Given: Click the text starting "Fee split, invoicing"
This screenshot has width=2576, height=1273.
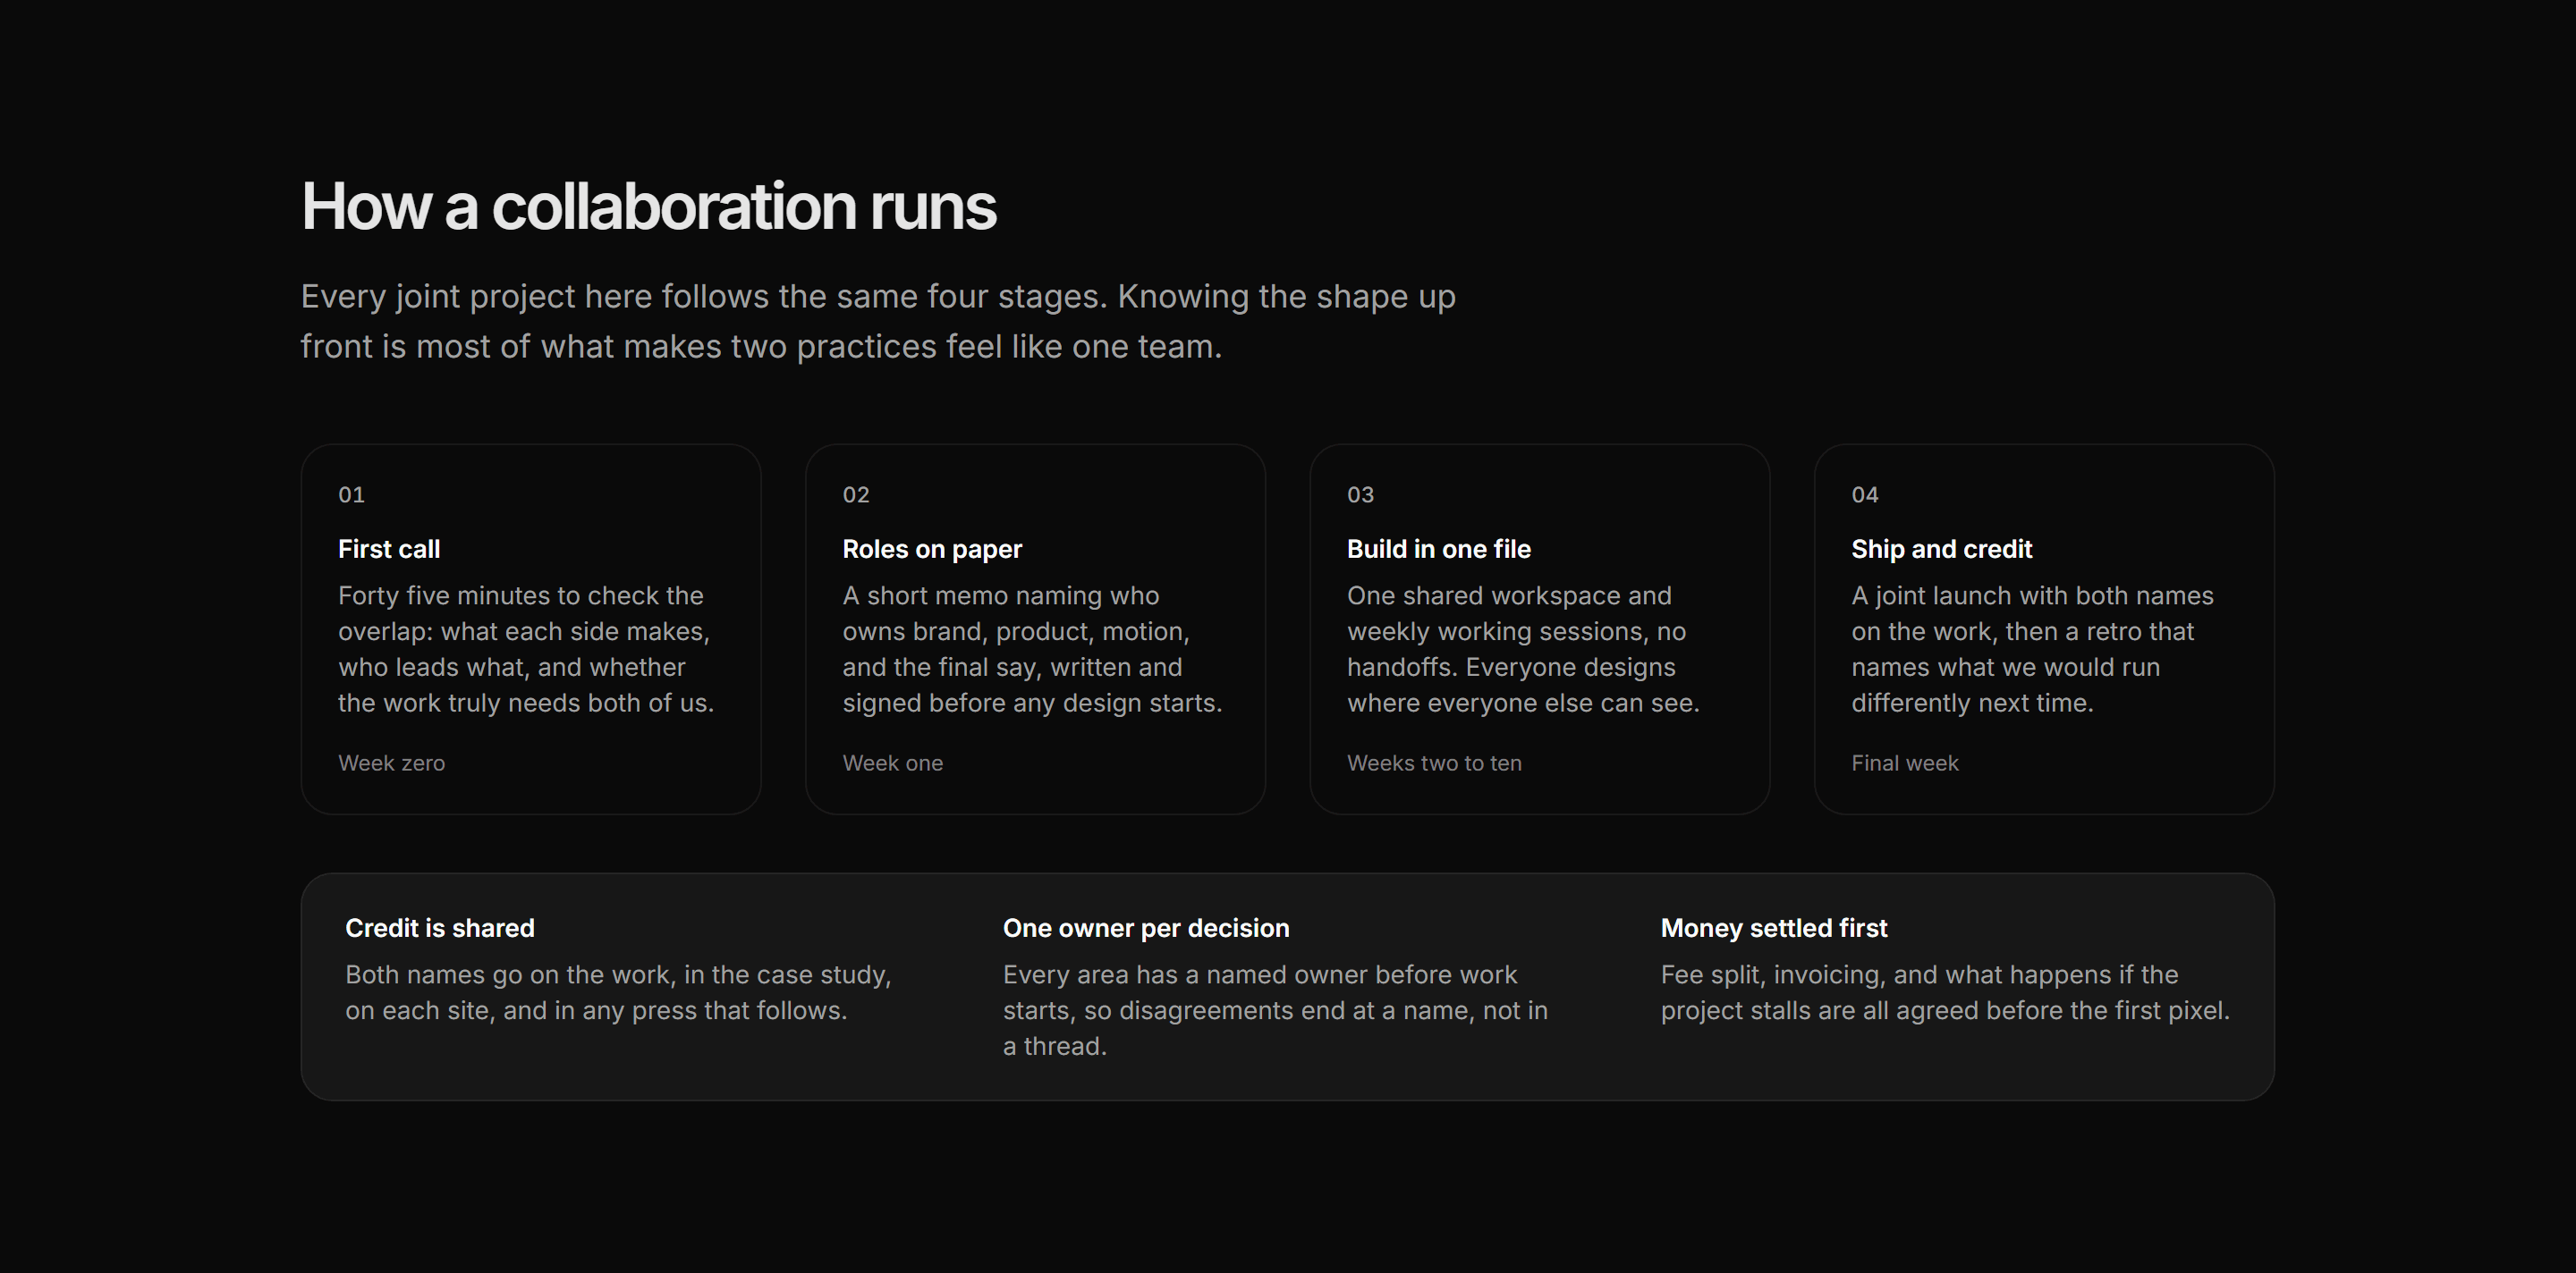Looking at the screenshot, I should coord(1945,992).
